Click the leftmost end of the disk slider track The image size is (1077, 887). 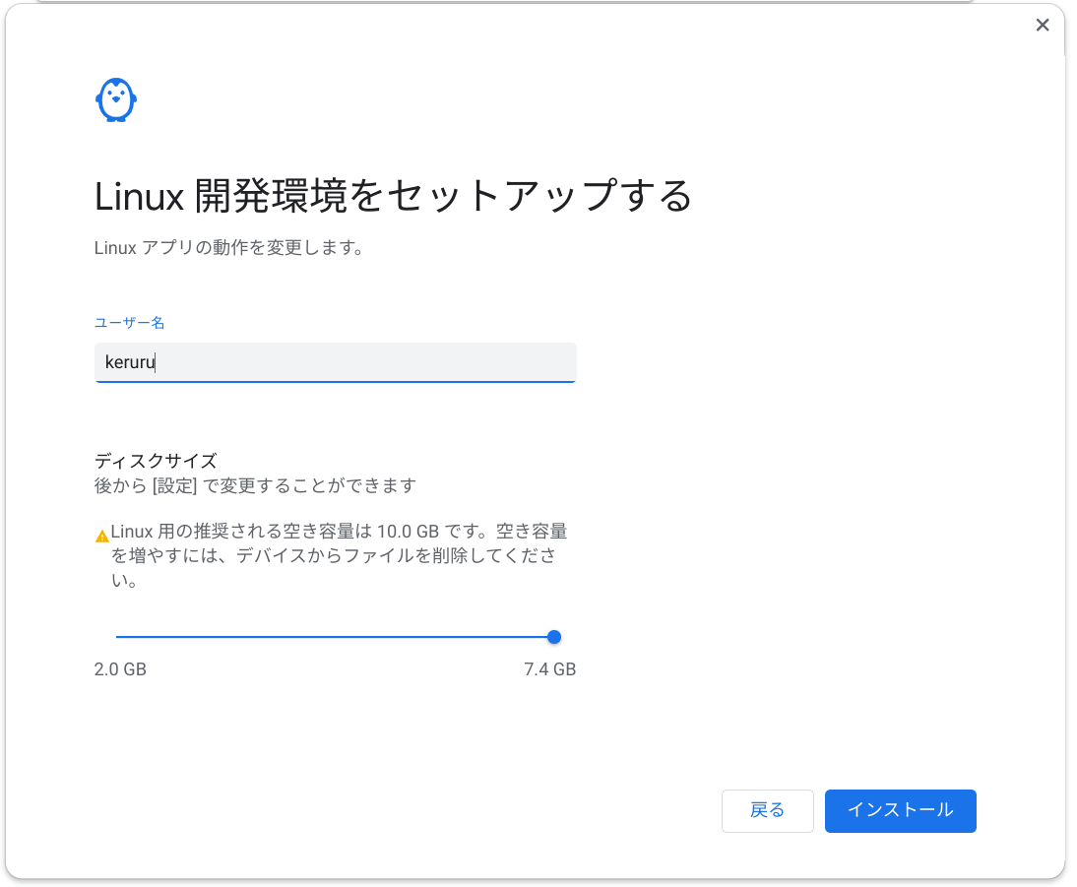(x=118, y=637)
